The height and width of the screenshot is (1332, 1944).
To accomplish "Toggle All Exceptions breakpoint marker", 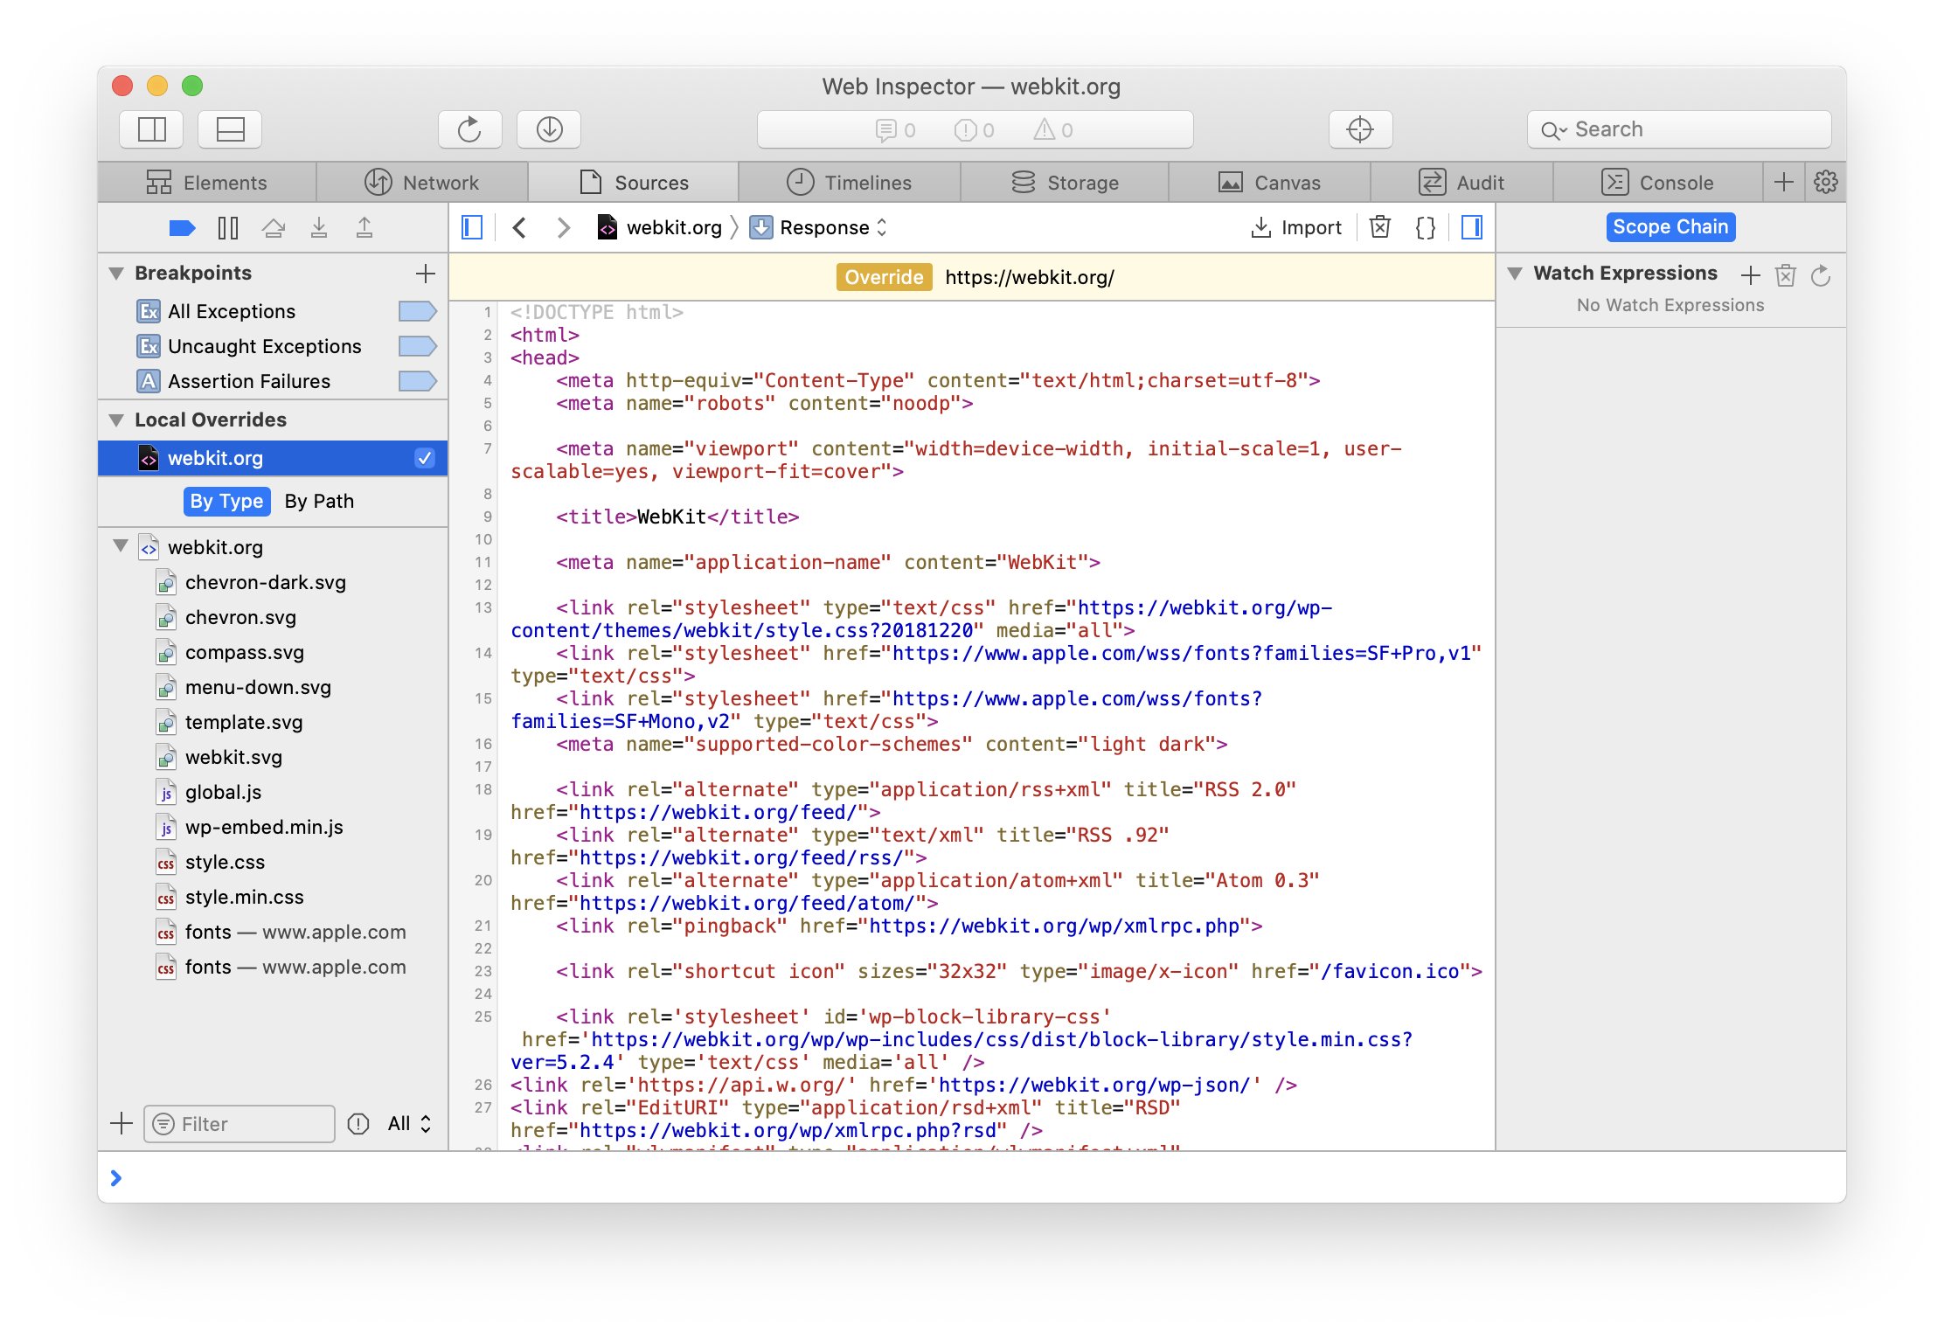I will point(418,311).
